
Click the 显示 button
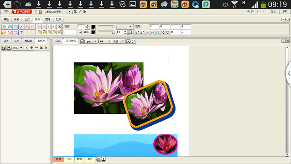tap(274, 11)
